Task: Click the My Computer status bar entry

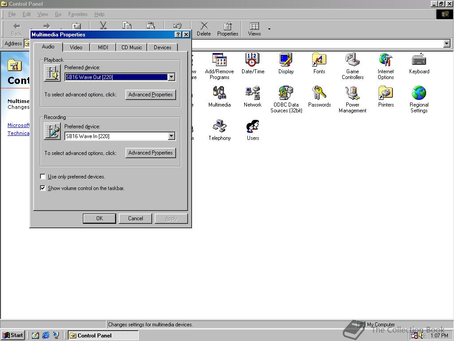Action: [377, 325]
